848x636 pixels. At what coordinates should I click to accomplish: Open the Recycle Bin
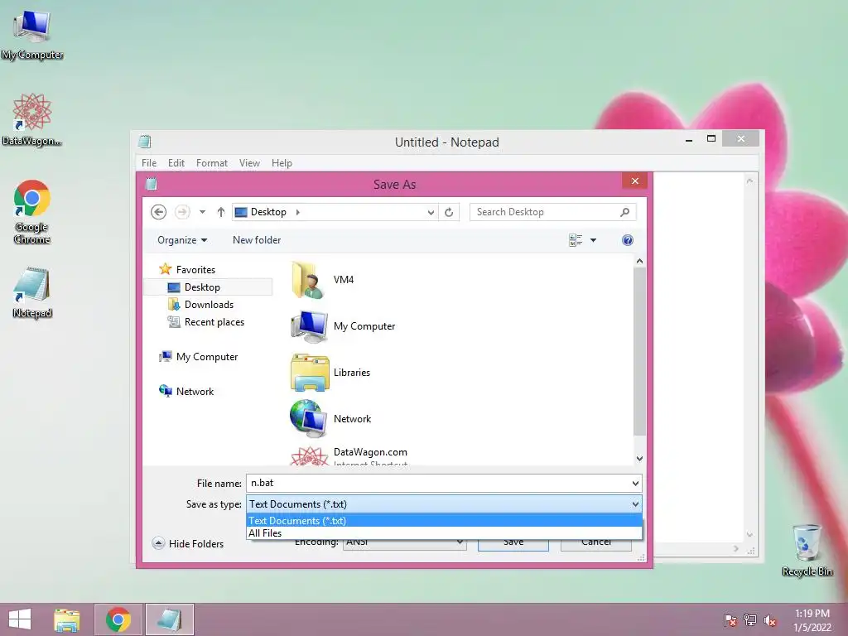coord(807,551)
